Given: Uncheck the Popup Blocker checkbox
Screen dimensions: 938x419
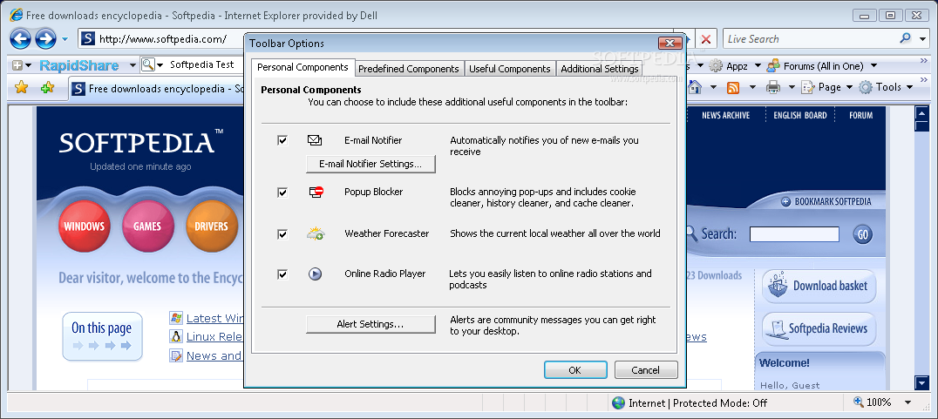Looking at the screenshot, I should point(282,193).
